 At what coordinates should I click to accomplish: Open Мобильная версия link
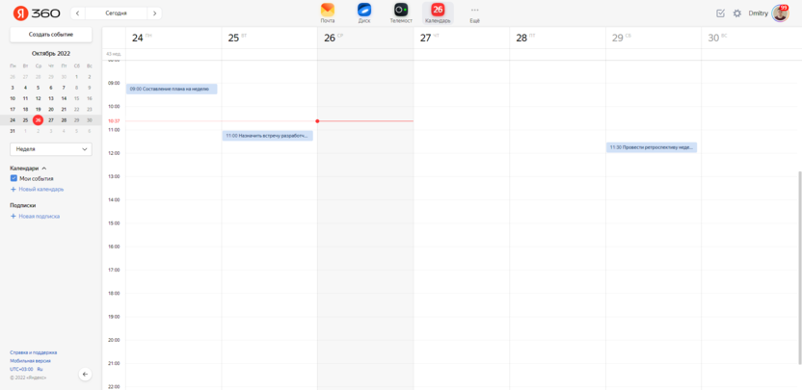click(x=30, y=360)
